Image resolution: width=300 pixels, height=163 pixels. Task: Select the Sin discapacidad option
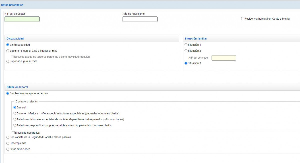(8, 45)
